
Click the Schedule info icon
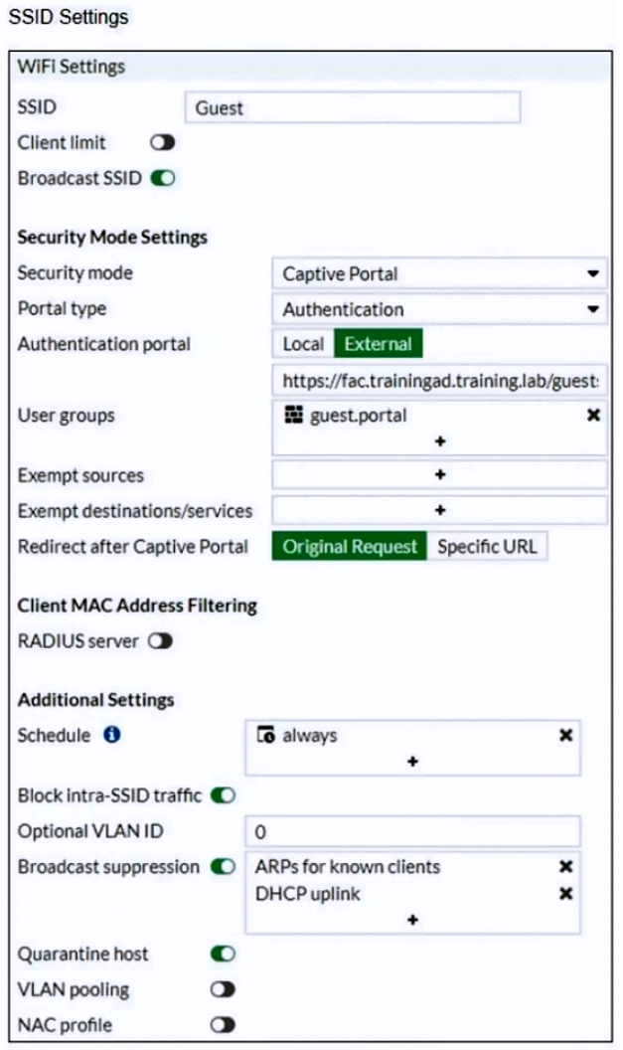pos(112,736)
